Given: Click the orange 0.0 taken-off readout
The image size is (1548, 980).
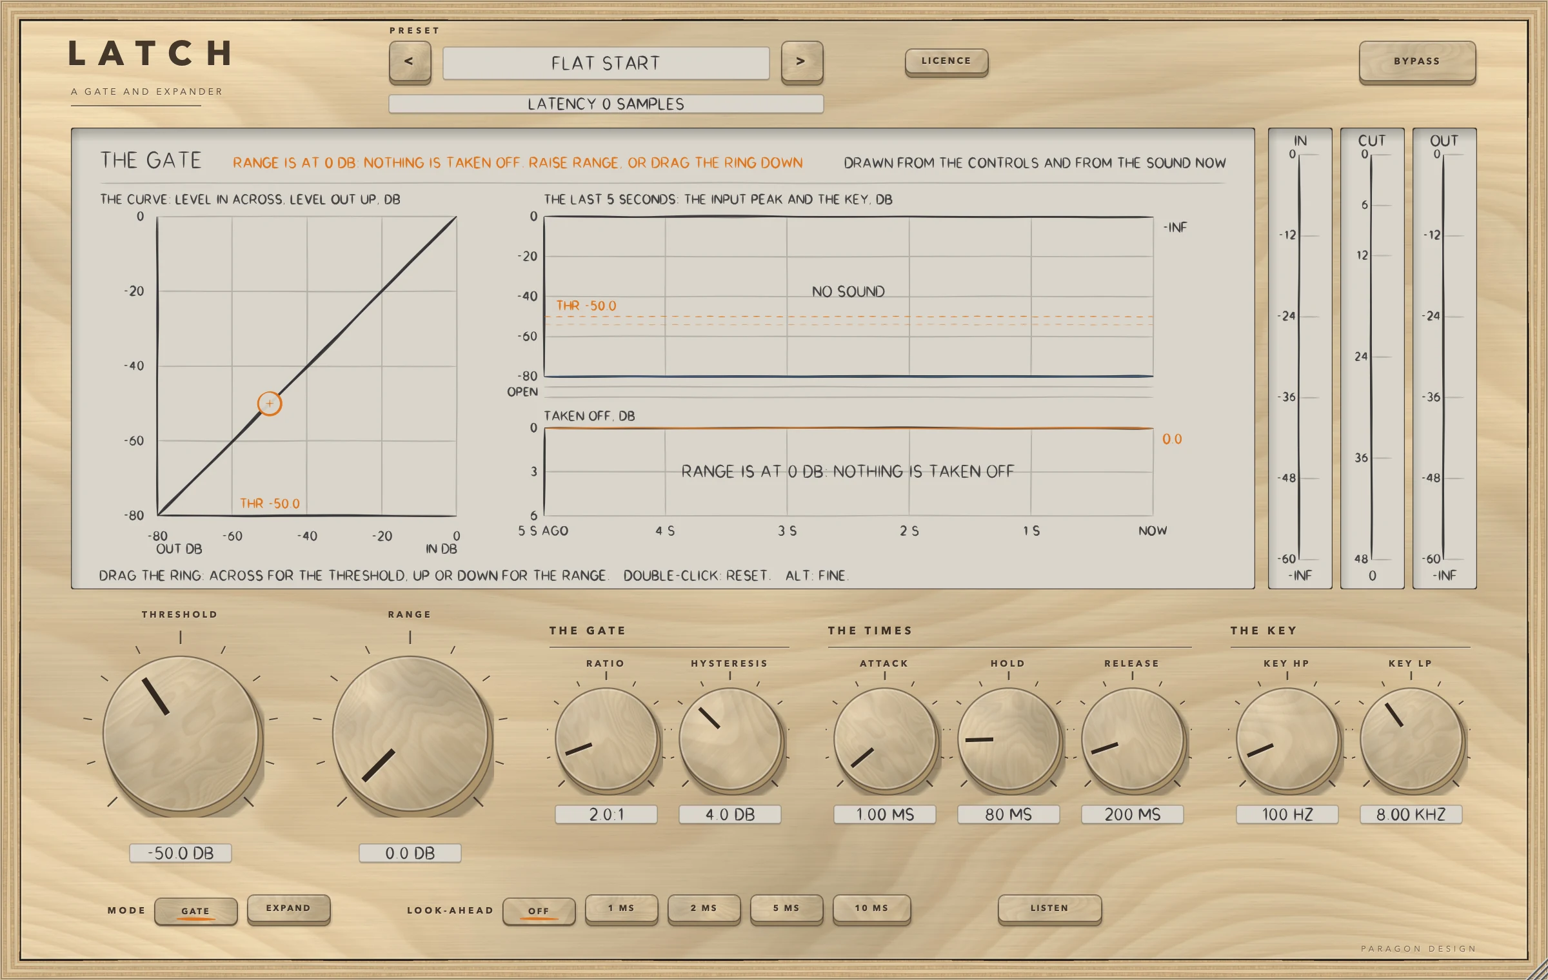Looking at the screenshot, I should coord(1172,439).
